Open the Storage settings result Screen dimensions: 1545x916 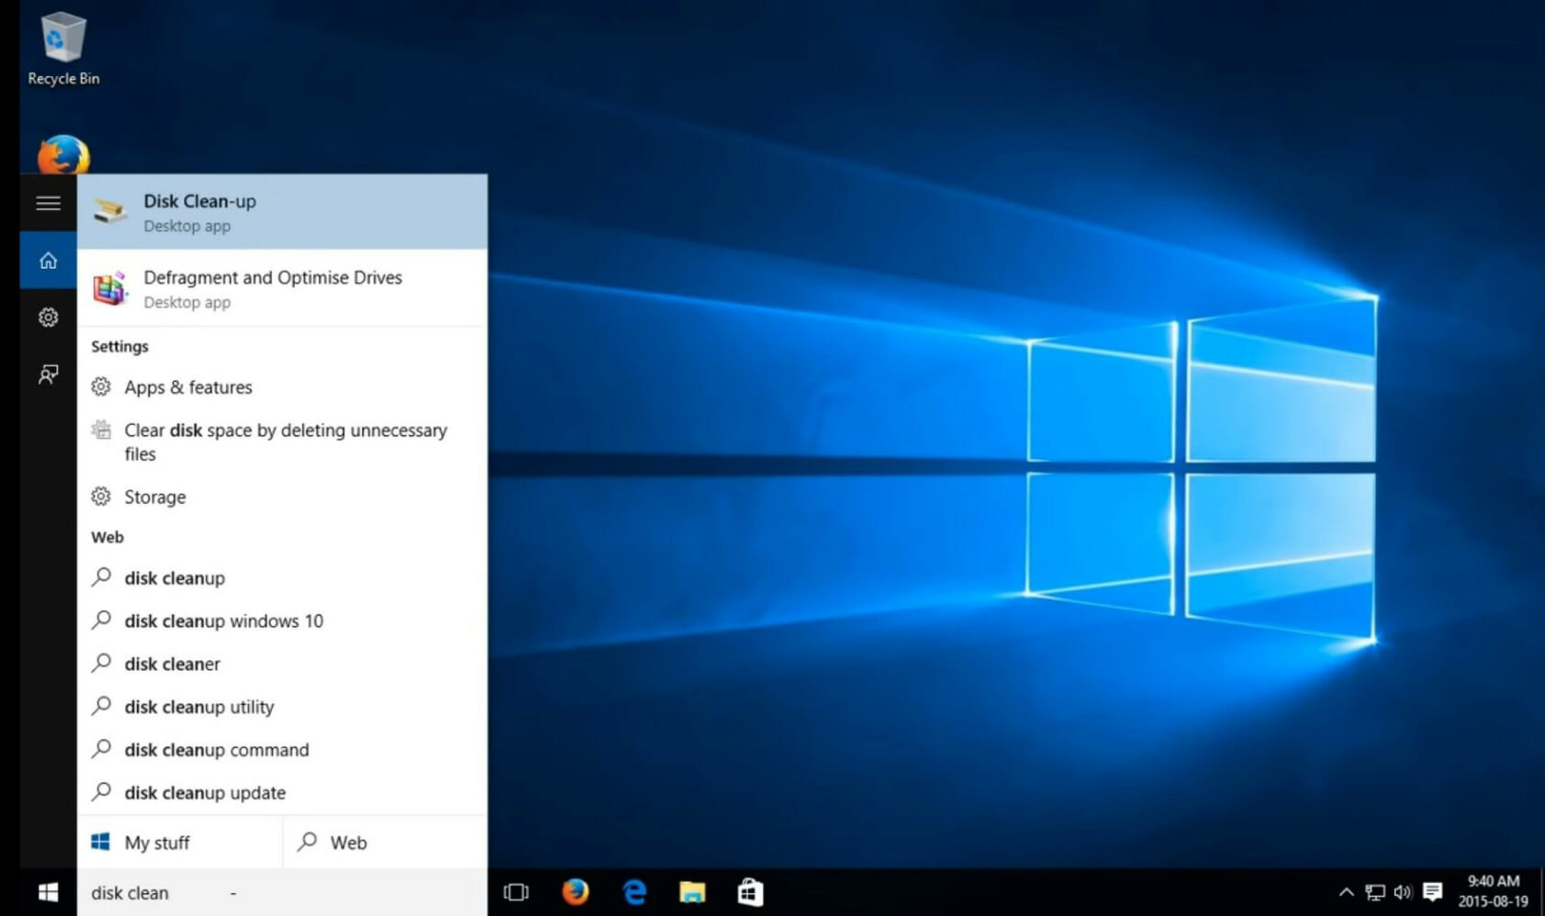[x=155, y=497]
